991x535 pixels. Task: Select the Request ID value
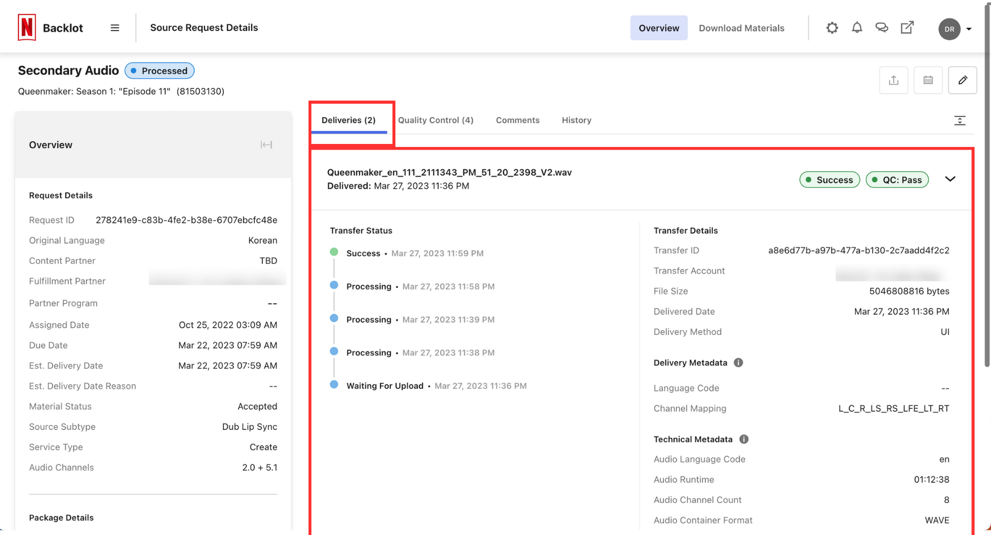point(186,220)
